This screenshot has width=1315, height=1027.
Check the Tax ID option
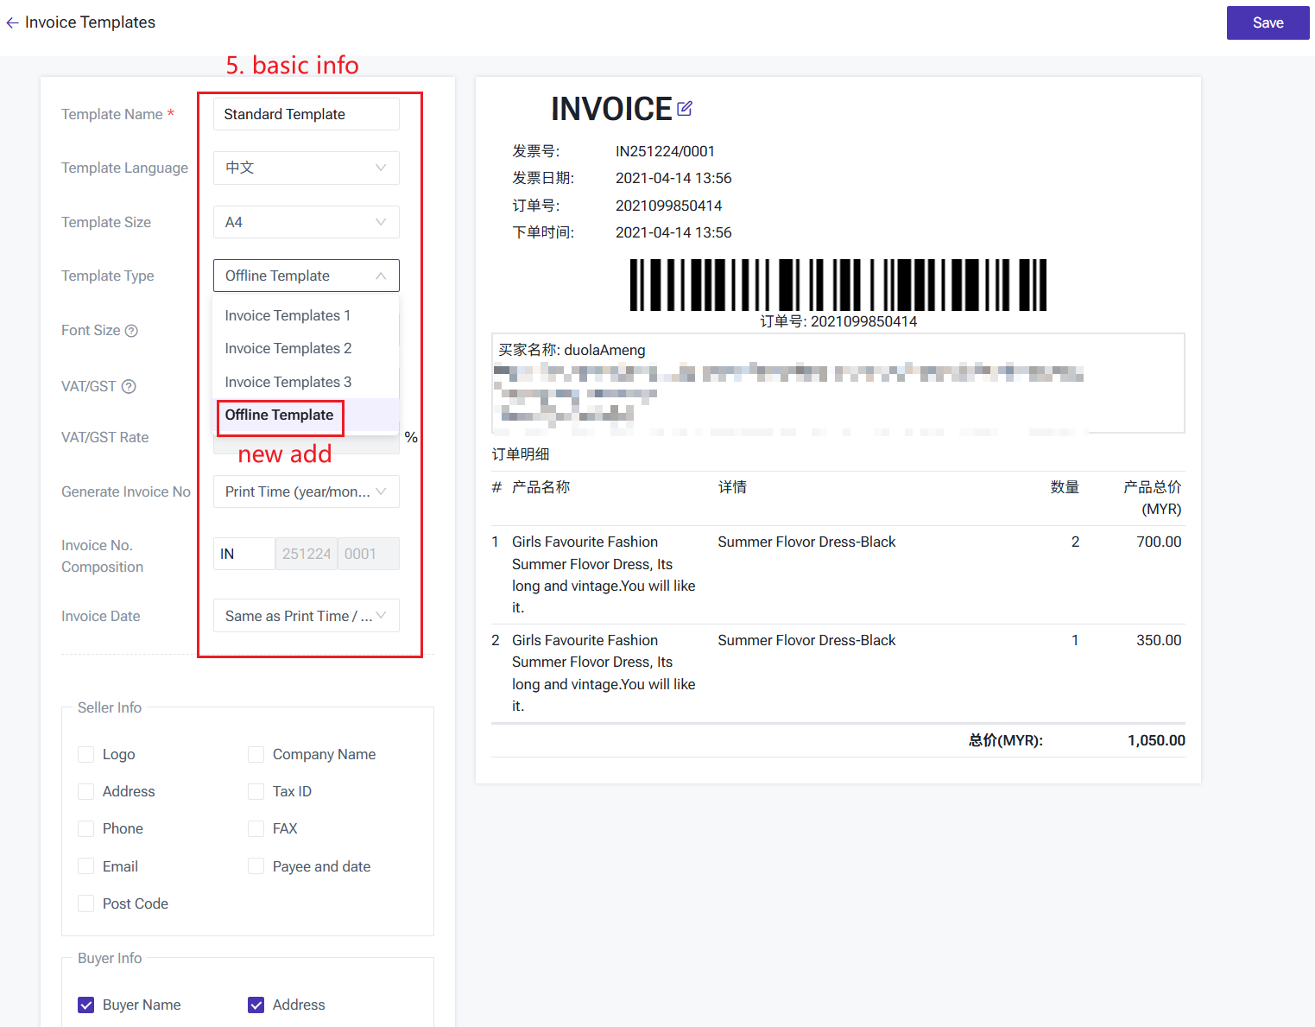click(x=256, y=791)
